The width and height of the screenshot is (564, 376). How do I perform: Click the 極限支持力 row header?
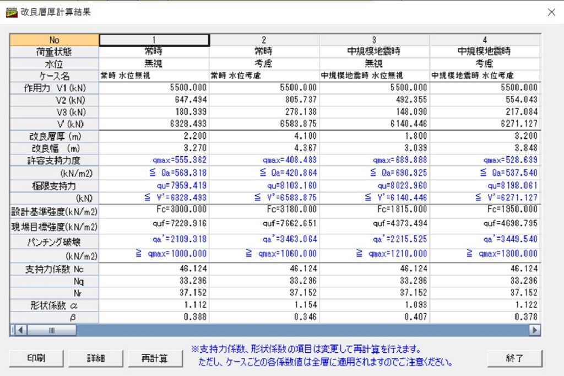[55, 186]
